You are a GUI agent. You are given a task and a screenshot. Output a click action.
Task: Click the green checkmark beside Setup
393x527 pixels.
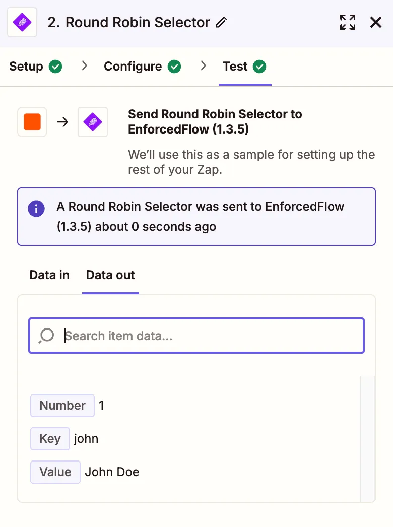(x=55, y=67)
